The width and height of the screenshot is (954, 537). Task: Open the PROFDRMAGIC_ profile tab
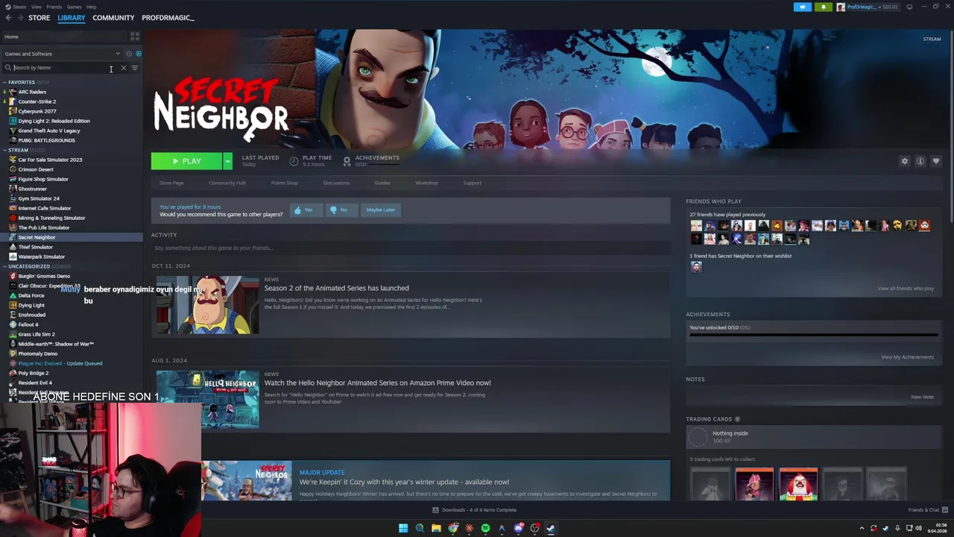168,18
